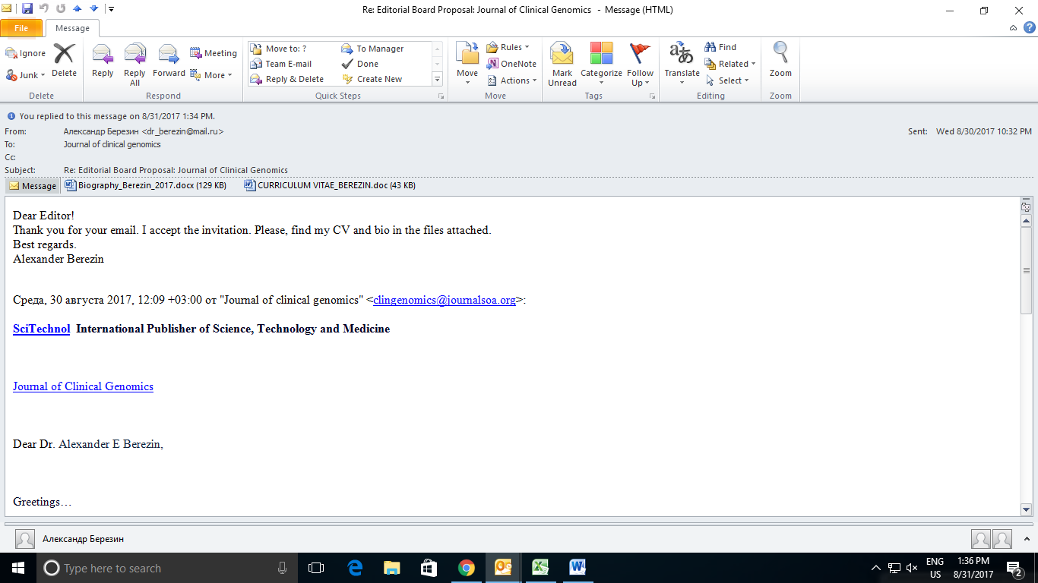Open the Quick Steps dialog launcher
This screenshot has height=583, width=1038.
point(441,96)
